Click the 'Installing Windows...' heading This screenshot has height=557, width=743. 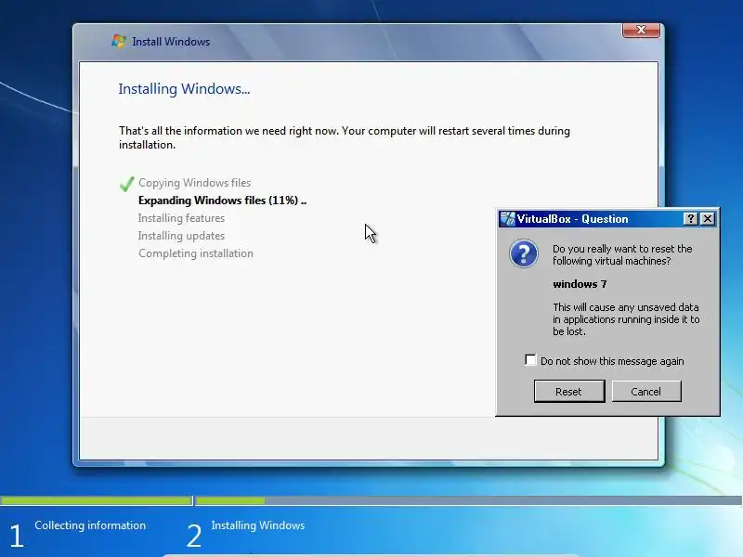(x=184, y=89)
